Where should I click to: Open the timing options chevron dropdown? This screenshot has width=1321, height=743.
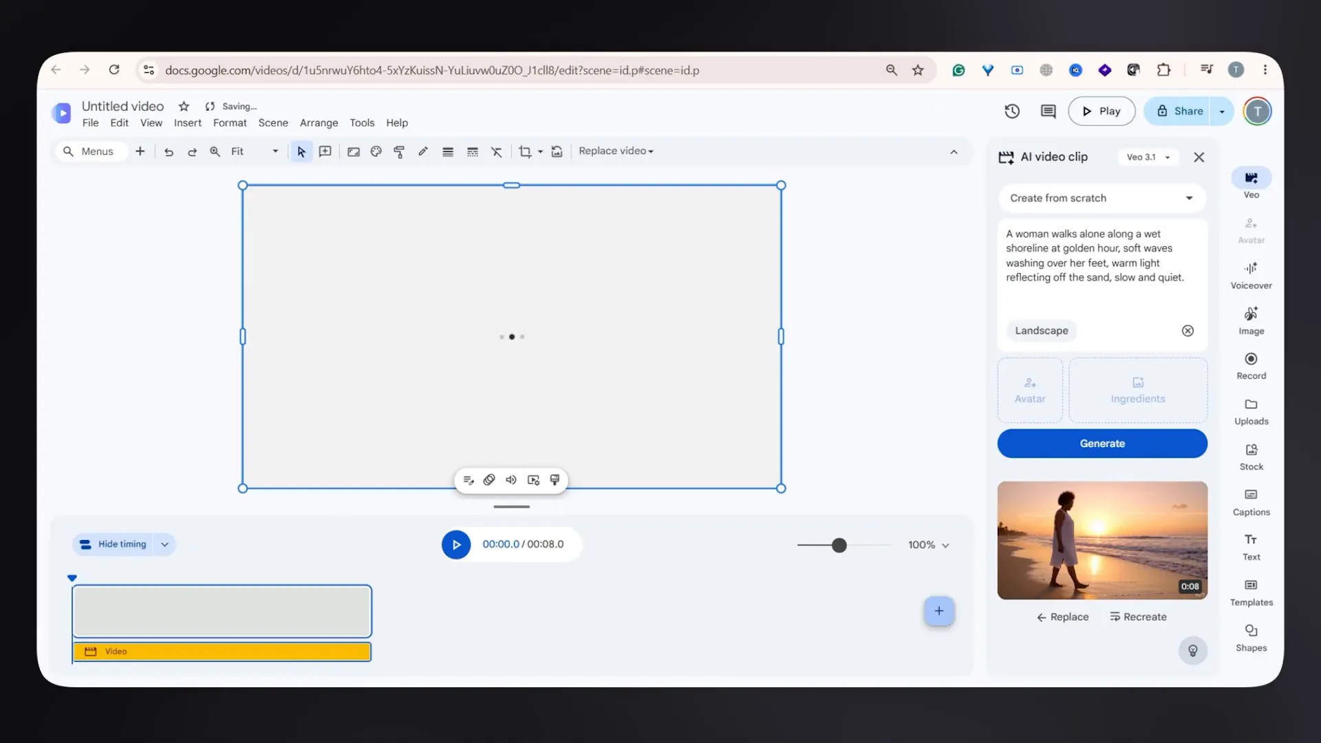[164, 544]
